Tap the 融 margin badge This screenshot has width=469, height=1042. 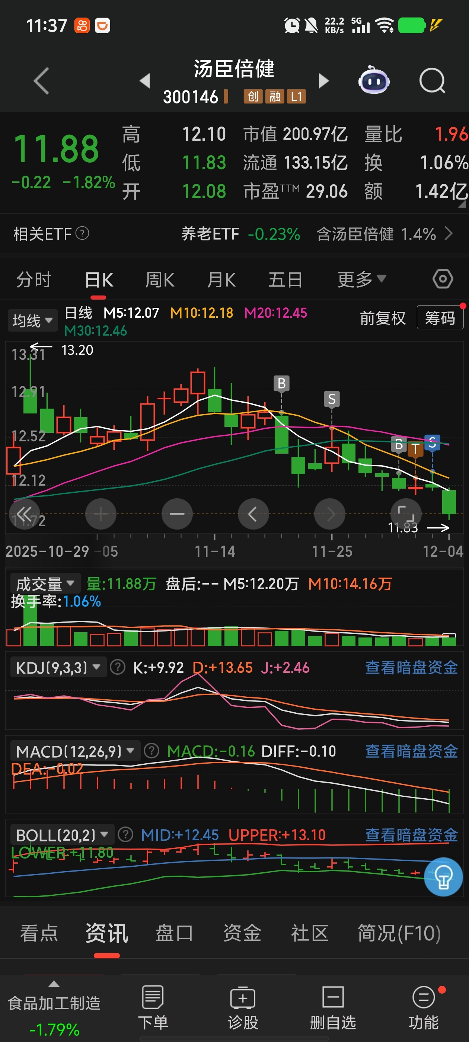[275, 97]
